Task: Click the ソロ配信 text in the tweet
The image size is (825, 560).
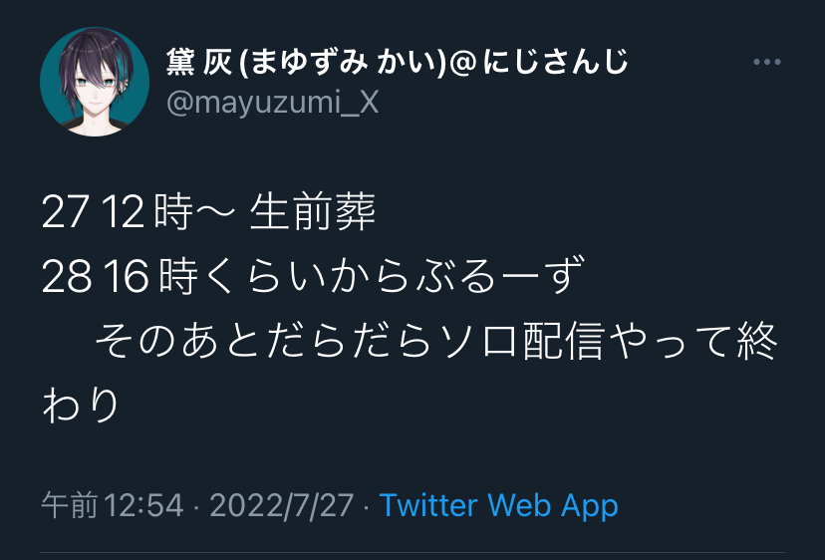Action: point(522,342)
